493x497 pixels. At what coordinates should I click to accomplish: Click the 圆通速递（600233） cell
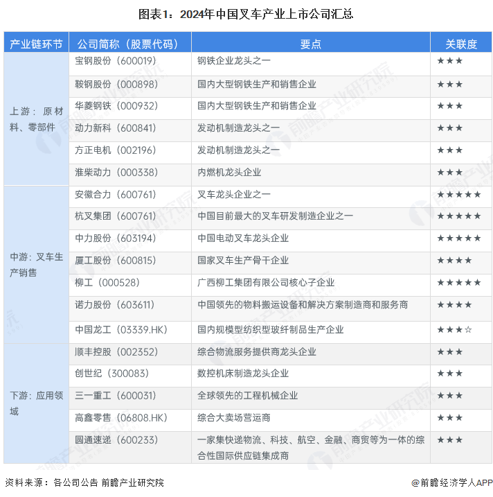(130, 448)
